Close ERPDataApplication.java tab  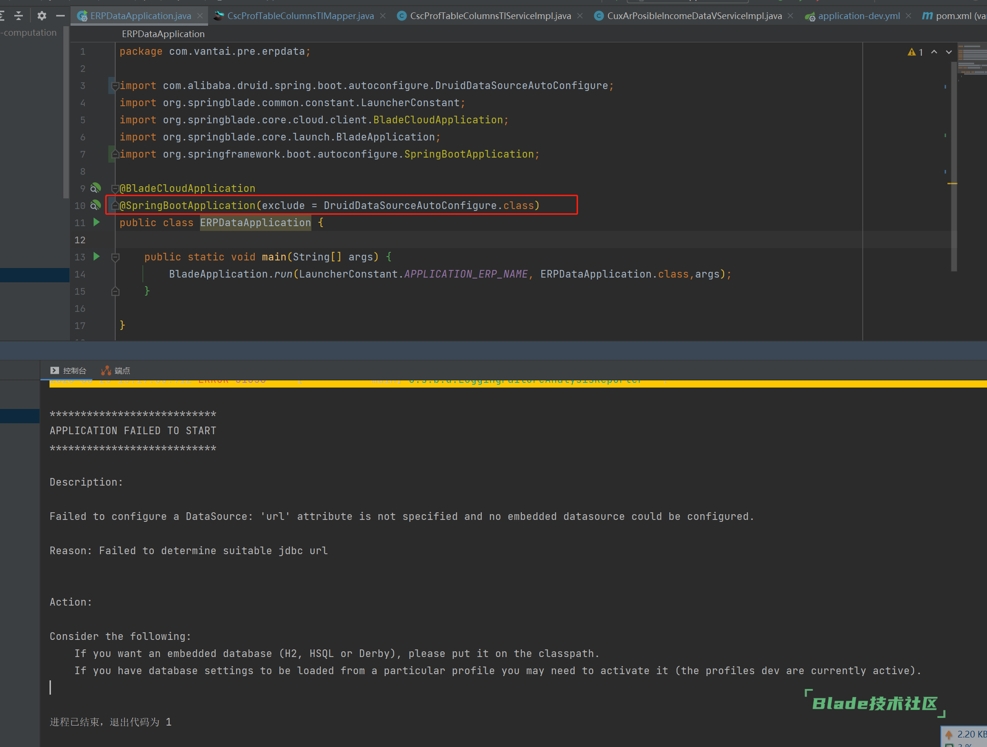point(200,16)
